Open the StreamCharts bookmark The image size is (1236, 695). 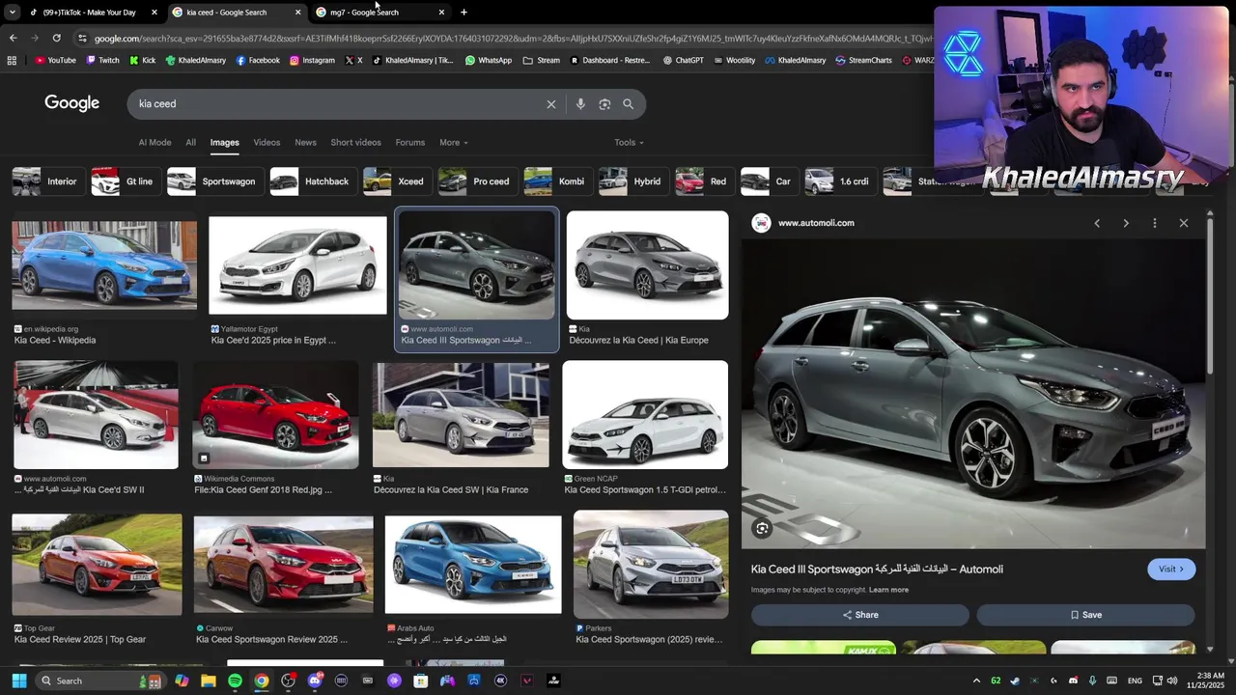pos(863,60)
